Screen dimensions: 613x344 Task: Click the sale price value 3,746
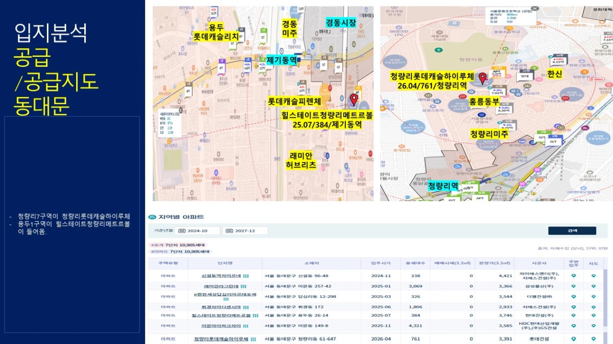point(506,315)
